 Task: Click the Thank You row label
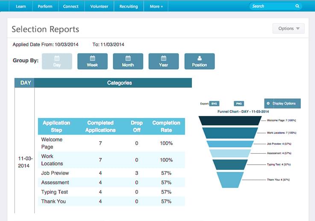click(x=53, y=201)
